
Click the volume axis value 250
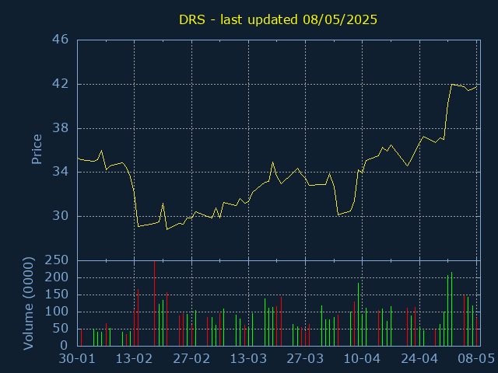pos(56,260)
